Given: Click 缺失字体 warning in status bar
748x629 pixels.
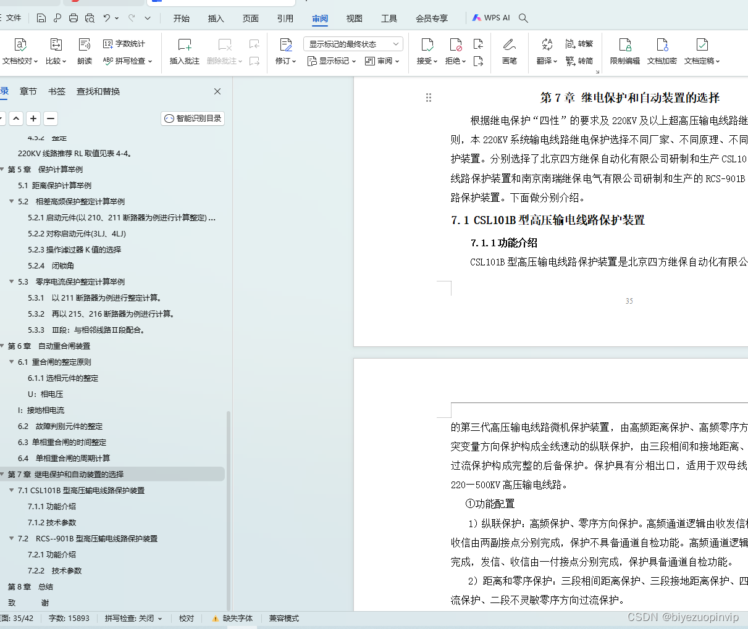Looking at the screenshot, I should click(x=232, y=618).
